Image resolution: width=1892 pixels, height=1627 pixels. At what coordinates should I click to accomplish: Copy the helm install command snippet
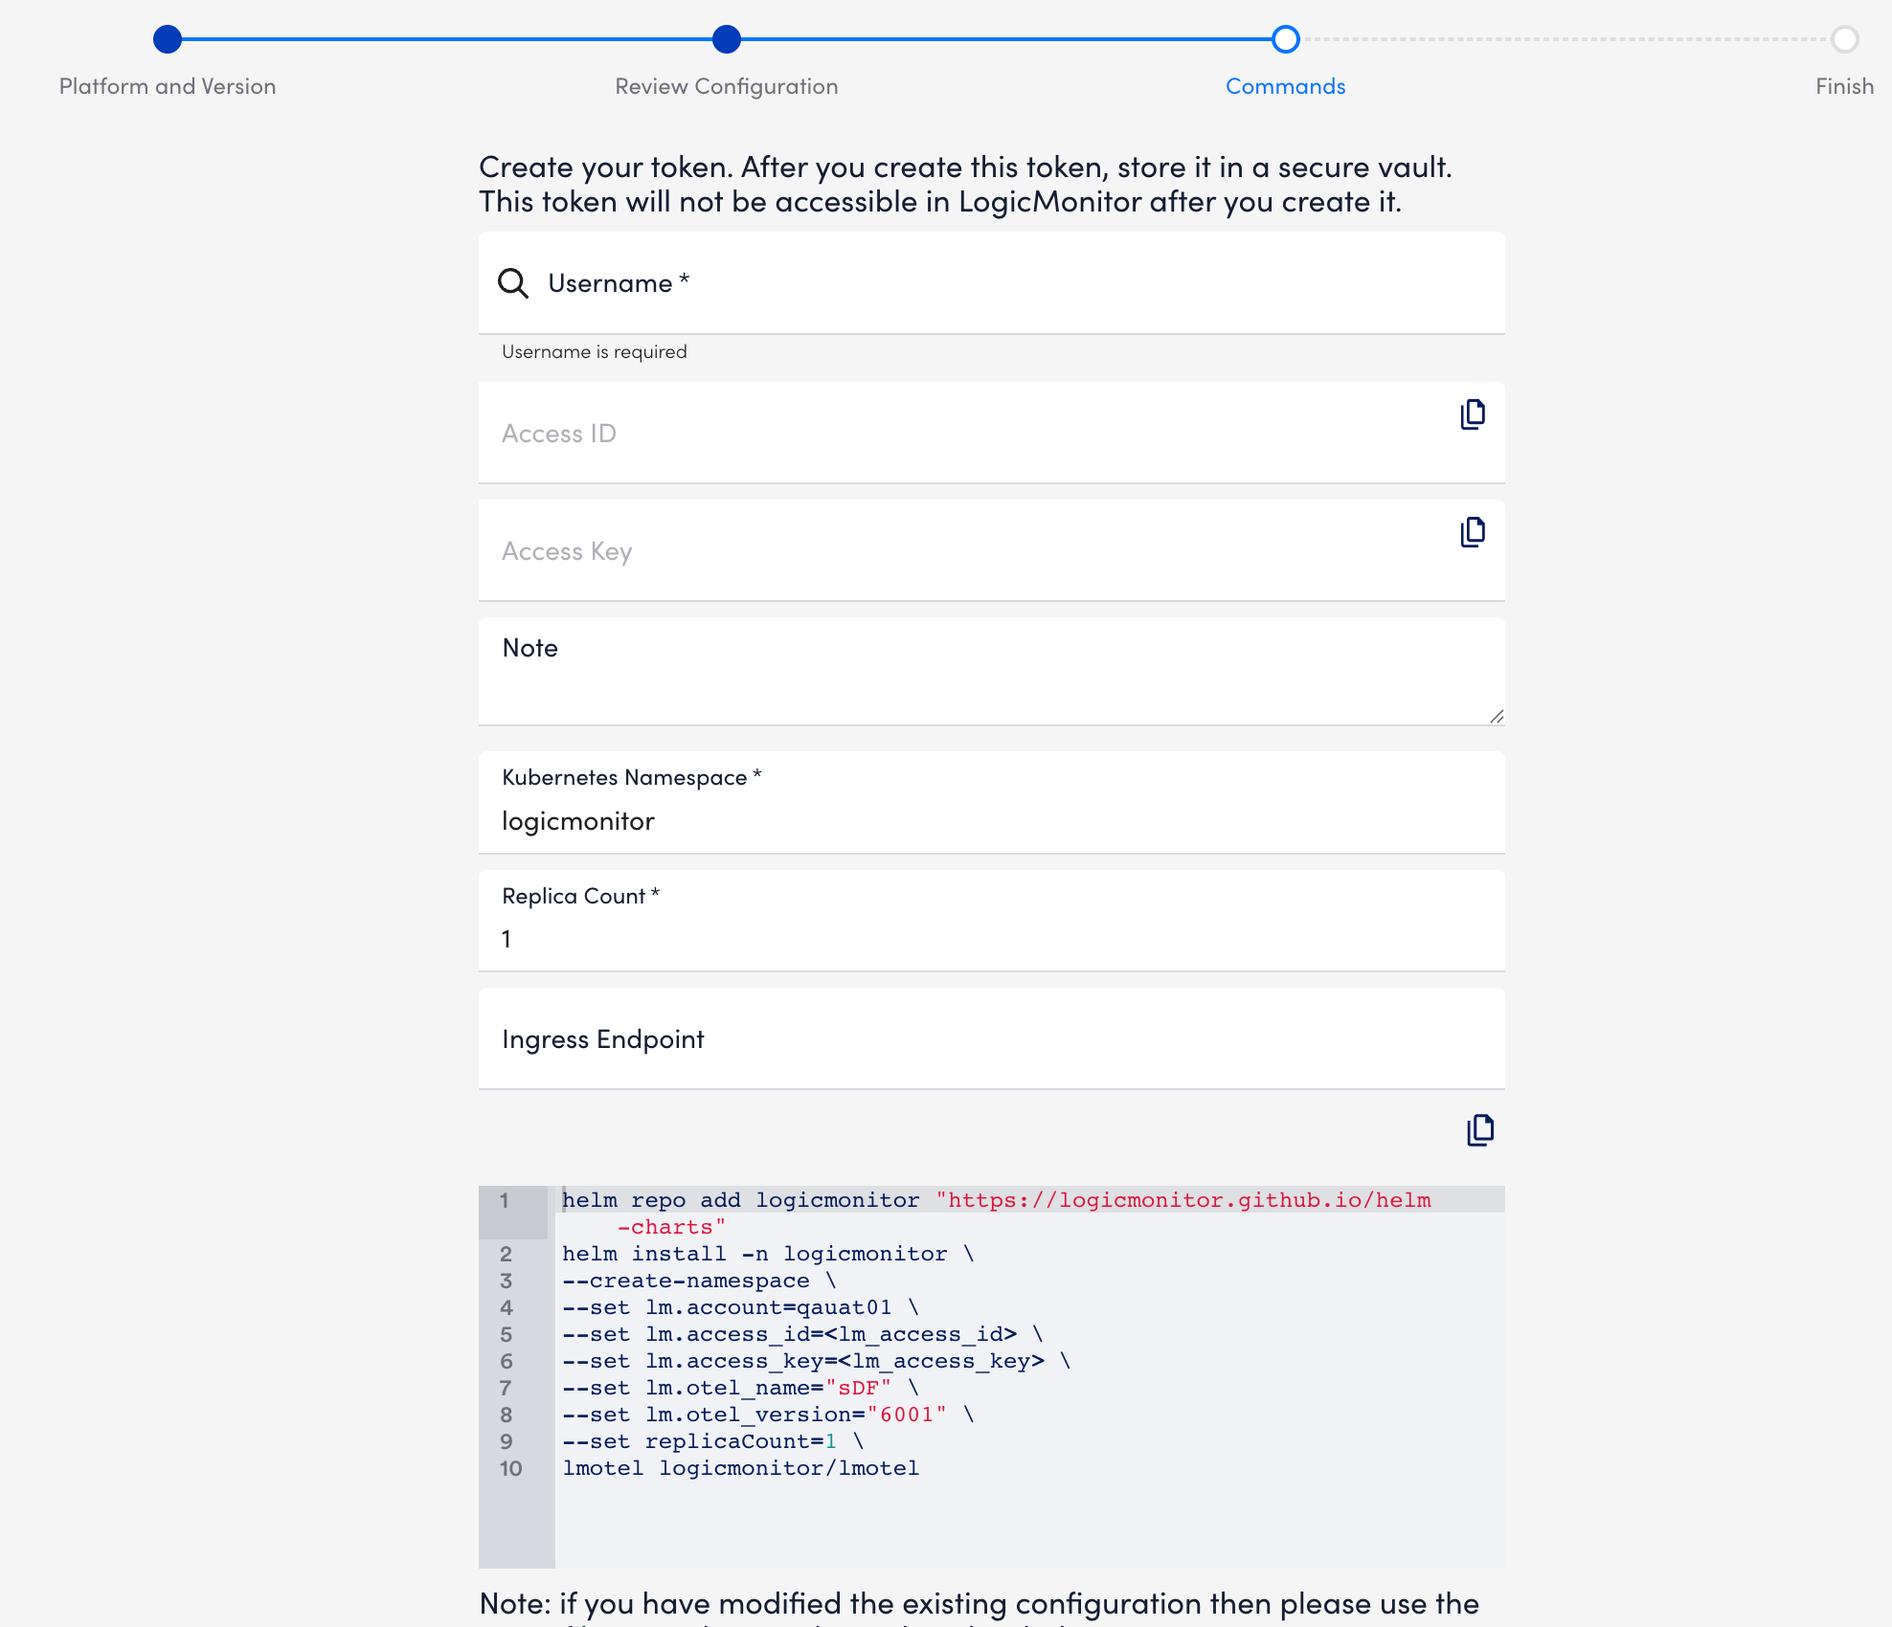[1479, 1130]
